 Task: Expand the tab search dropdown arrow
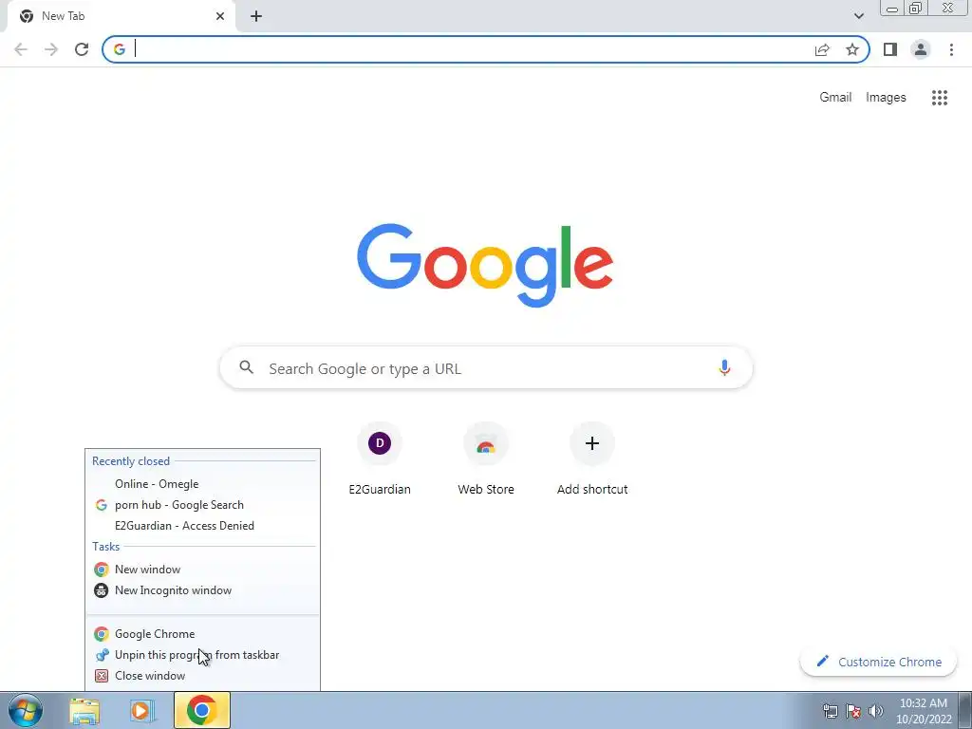tap(858, 16)
